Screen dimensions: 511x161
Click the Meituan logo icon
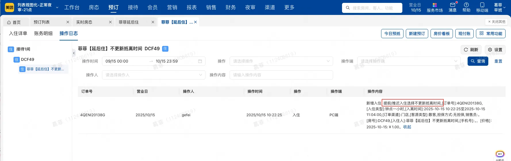[x=9, y=7]
